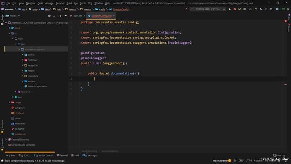Click the SwaggerConfig breadcrumb in navigation bar
Viewport: 291px width, 164px height.
119,9
